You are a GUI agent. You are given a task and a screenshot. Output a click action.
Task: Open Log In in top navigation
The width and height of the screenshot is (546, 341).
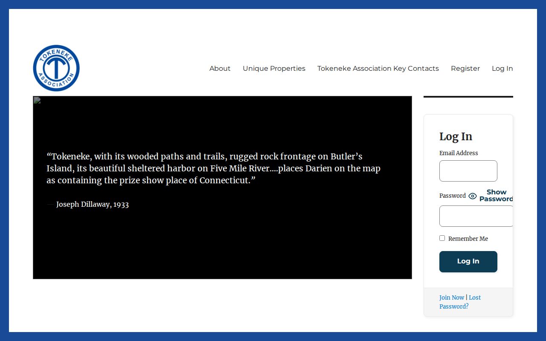pyautogui.click(x=502, y=68)
